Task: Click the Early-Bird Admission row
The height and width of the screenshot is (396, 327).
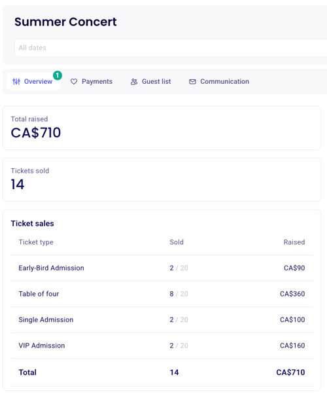Action: [162, 268]
